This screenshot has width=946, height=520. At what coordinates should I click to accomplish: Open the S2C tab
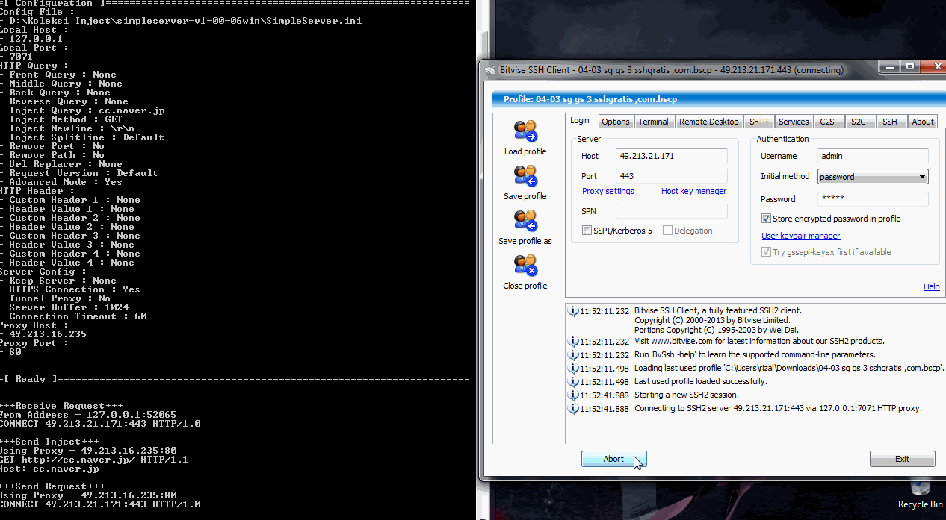coord(859,122)
